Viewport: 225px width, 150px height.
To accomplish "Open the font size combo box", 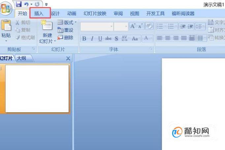I will pos(121,26).
